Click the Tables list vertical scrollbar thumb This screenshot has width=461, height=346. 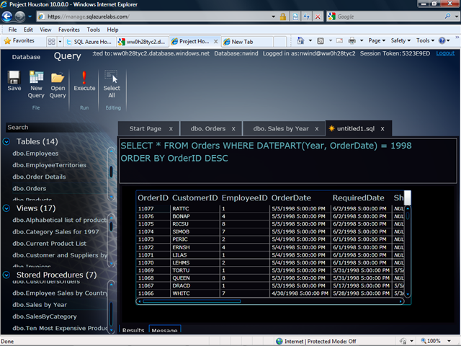111,172
